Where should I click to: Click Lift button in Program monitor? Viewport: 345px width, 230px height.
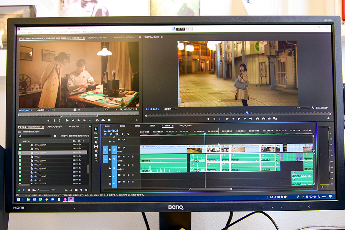coord(258,119)
